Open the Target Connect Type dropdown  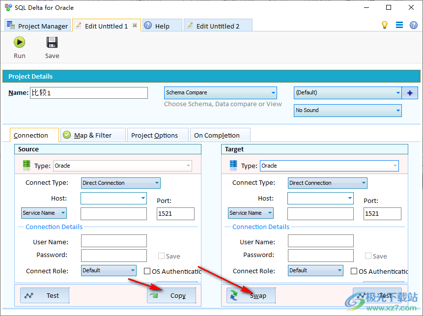point(328,183)
